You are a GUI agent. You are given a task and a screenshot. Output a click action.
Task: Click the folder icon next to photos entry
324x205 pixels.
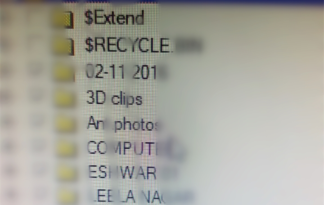(x=66, y=124)
